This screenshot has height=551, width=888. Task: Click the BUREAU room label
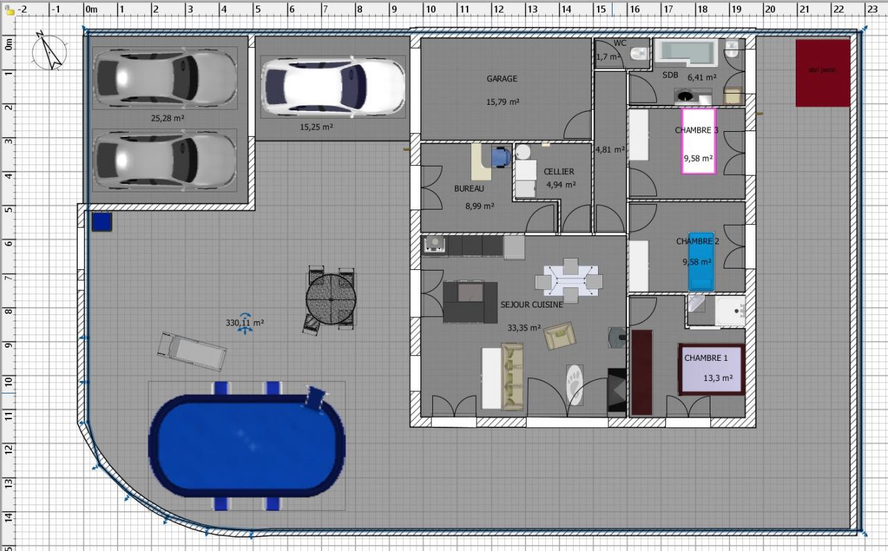pyautogui.click(x=469, y=189)
